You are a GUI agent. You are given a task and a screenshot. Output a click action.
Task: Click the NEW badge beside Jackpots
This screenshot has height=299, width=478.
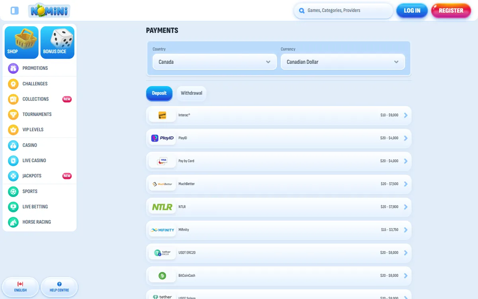coord(67,176)
